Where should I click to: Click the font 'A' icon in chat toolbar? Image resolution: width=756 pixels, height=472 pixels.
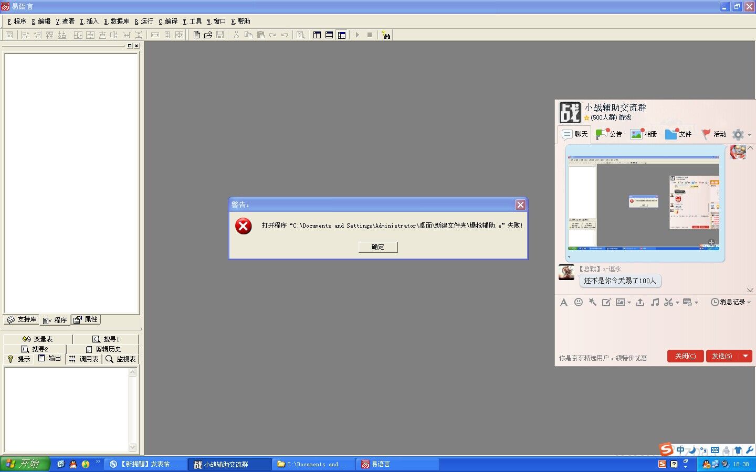[x=563, y=302]
